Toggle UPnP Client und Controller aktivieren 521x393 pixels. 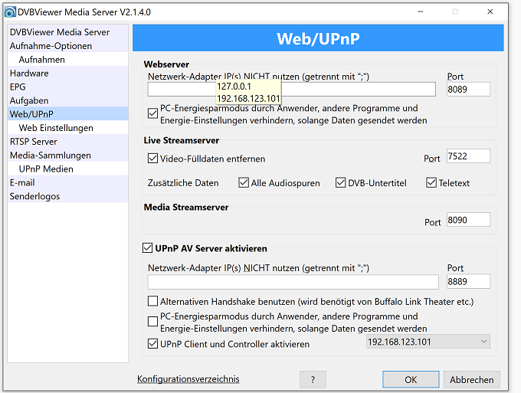click(x=152, y=343)
